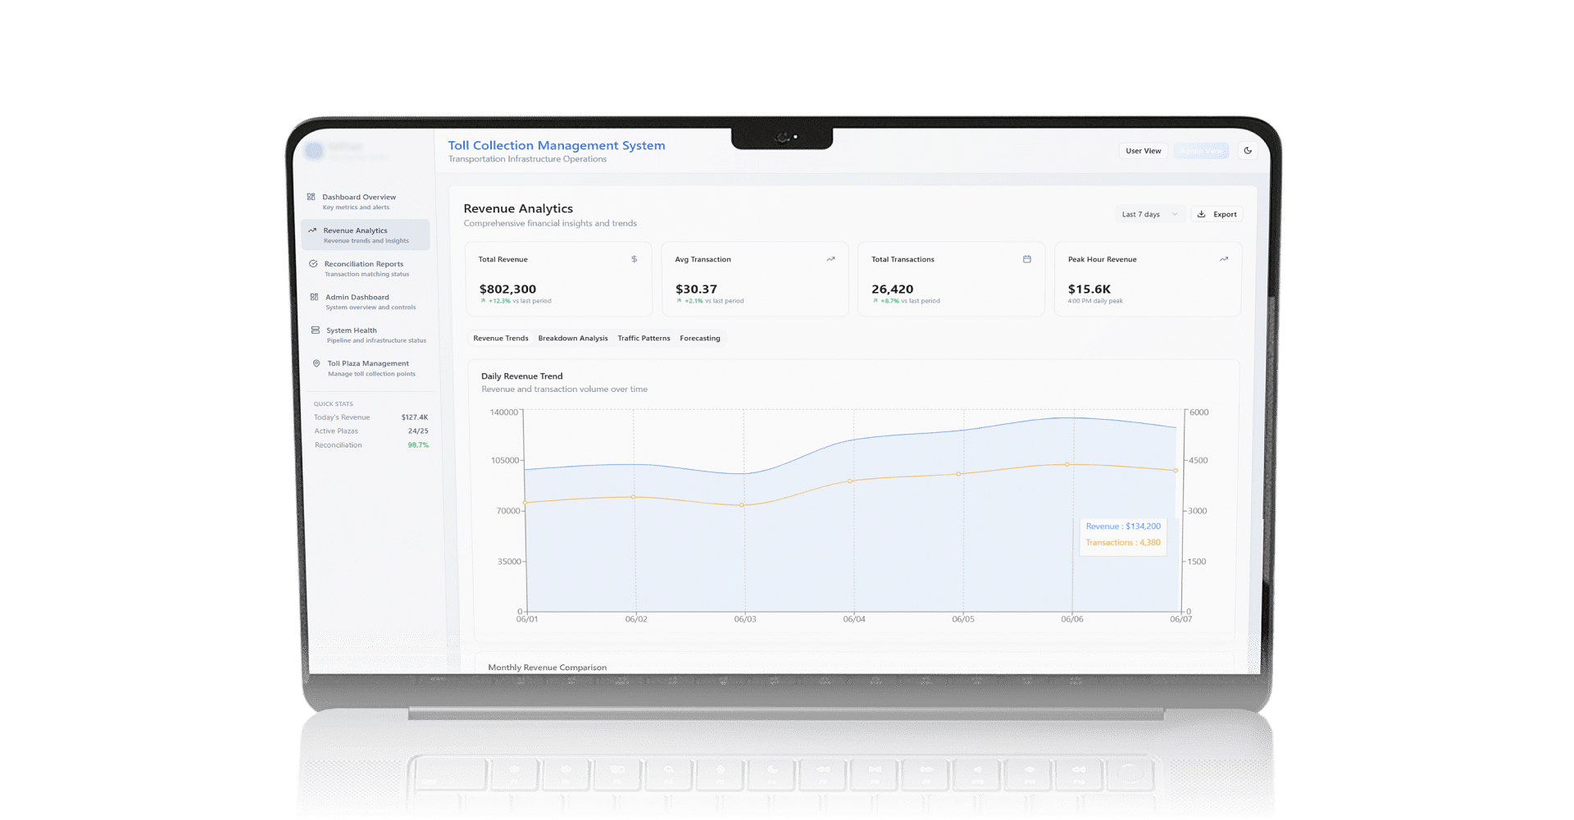The image size is (1574, 820).
Task: Click the Export button
Action: (1217, 214)
